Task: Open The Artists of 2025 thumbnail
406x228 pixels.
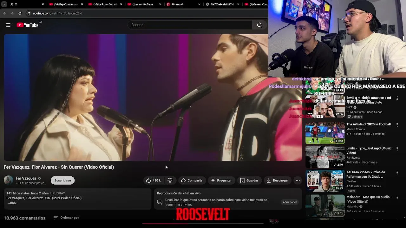Action: pyautogui.click(x=325, y=133)
